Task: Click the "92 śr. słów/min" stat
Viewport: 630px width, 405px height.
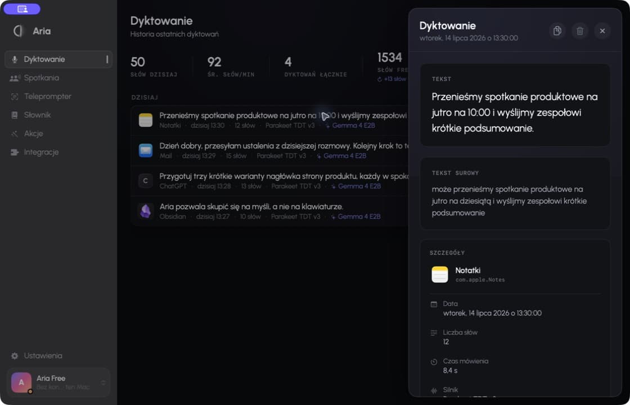Action: [231, 67]
